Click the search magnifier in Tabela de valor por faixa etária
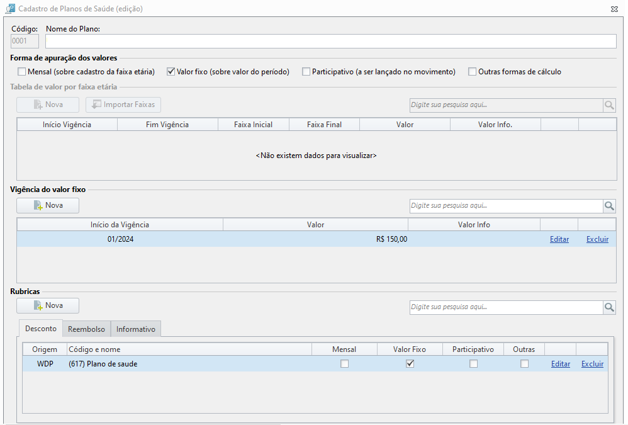 609,105
